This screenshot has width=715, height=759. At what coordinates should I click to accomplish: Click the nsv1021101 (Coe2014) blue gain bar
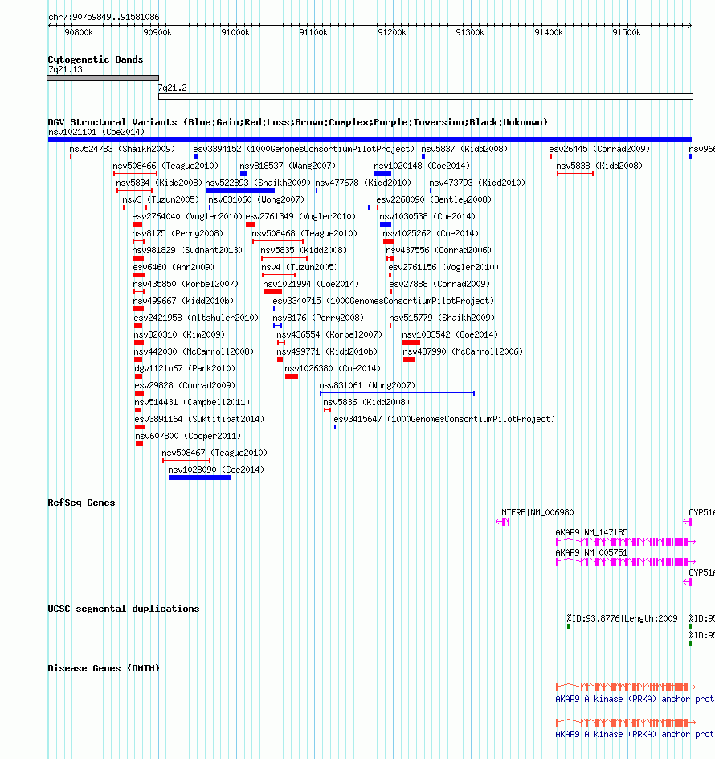click(x=370, y=140)
